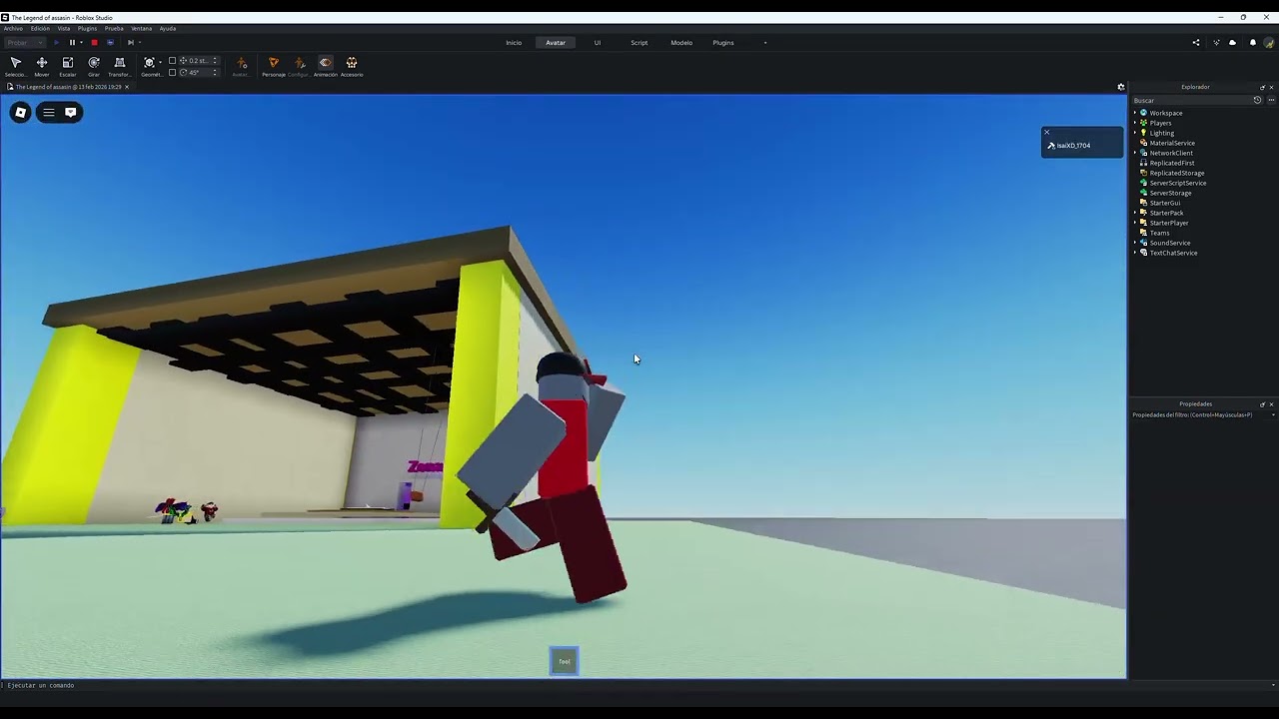Open the Archivo menu
Viewport: 1279px width, 719px height.
tap(13, 28)
